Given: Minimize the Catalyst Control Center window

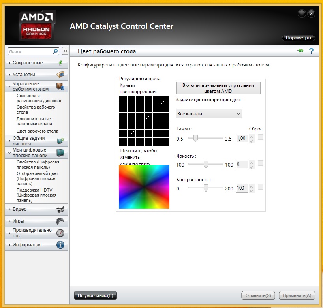Looking at the screenshot, I should point(302,14).
